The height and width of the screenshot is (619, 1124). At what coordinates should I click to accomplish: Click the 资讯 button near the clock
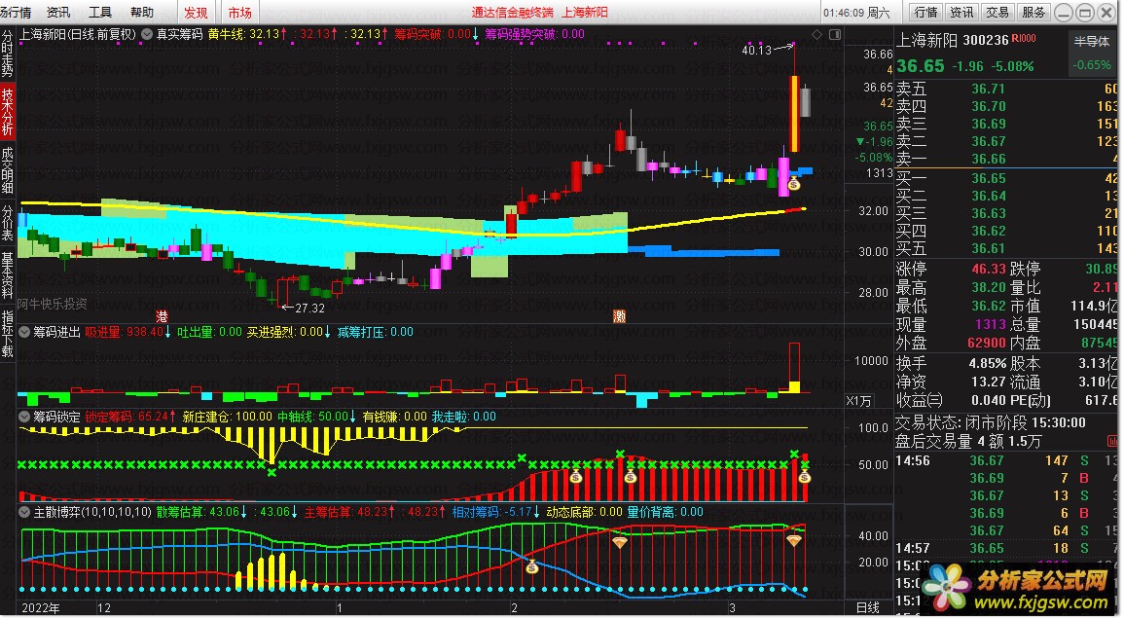pos(962,13)
